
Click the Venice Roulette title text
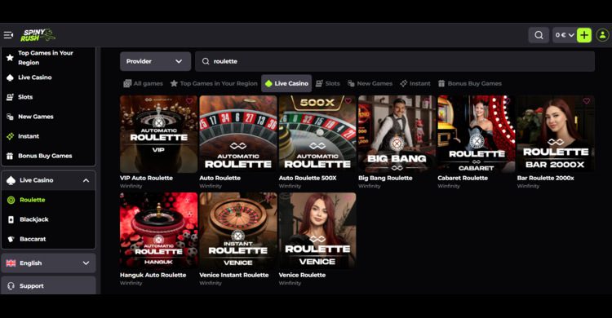(302, 275)
